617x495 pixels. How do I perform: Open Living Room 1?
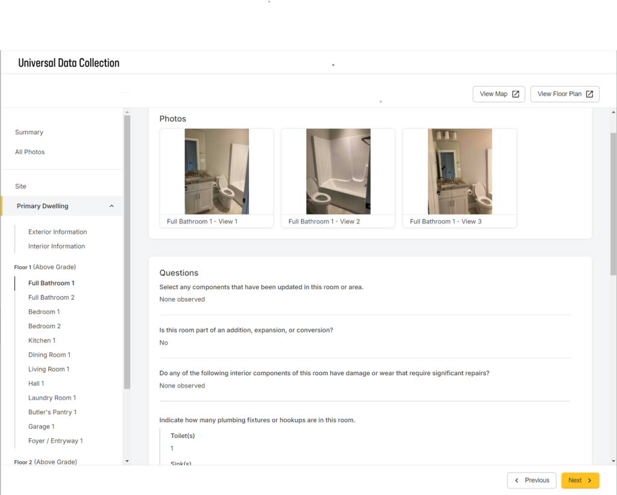coord(49,369)
